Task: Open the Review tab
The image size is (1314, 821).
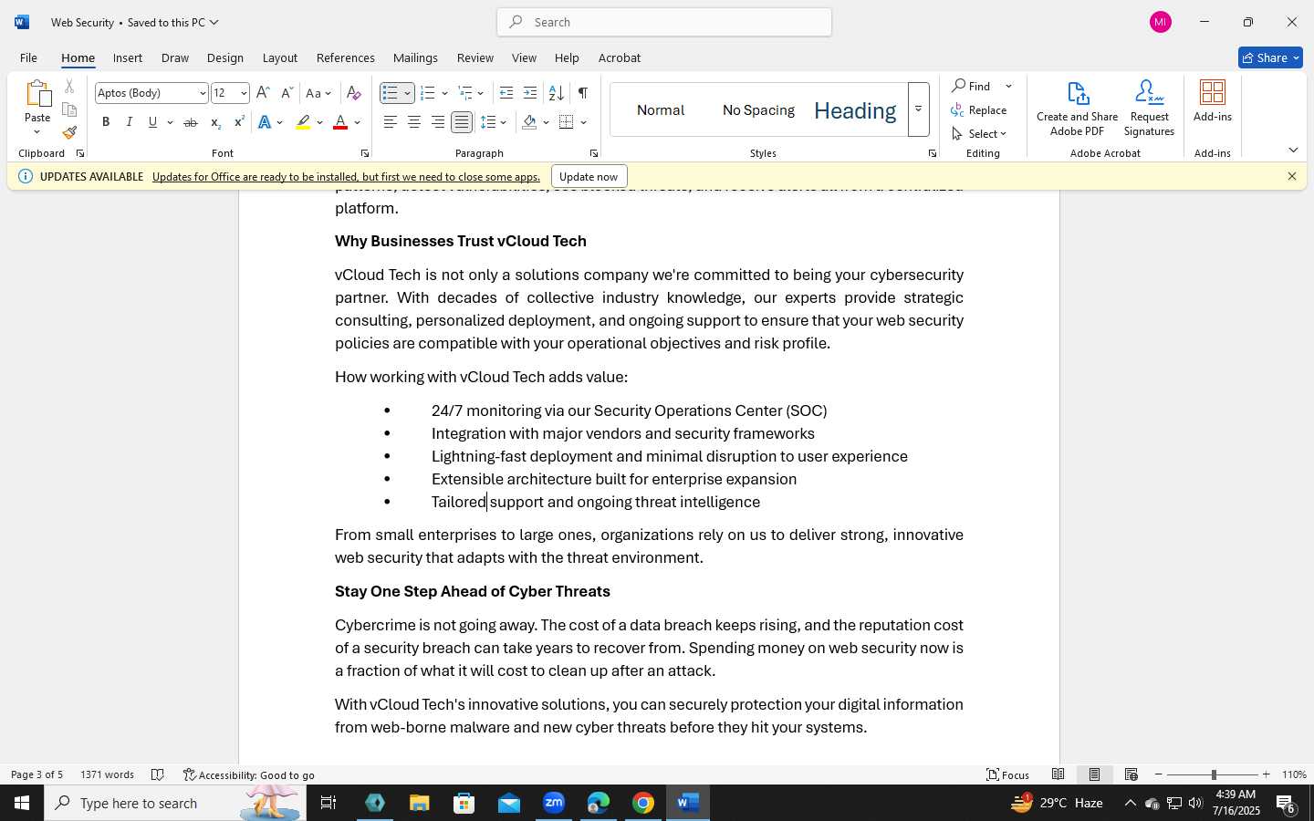Action: pyautogui.click(x=475, y=57)
